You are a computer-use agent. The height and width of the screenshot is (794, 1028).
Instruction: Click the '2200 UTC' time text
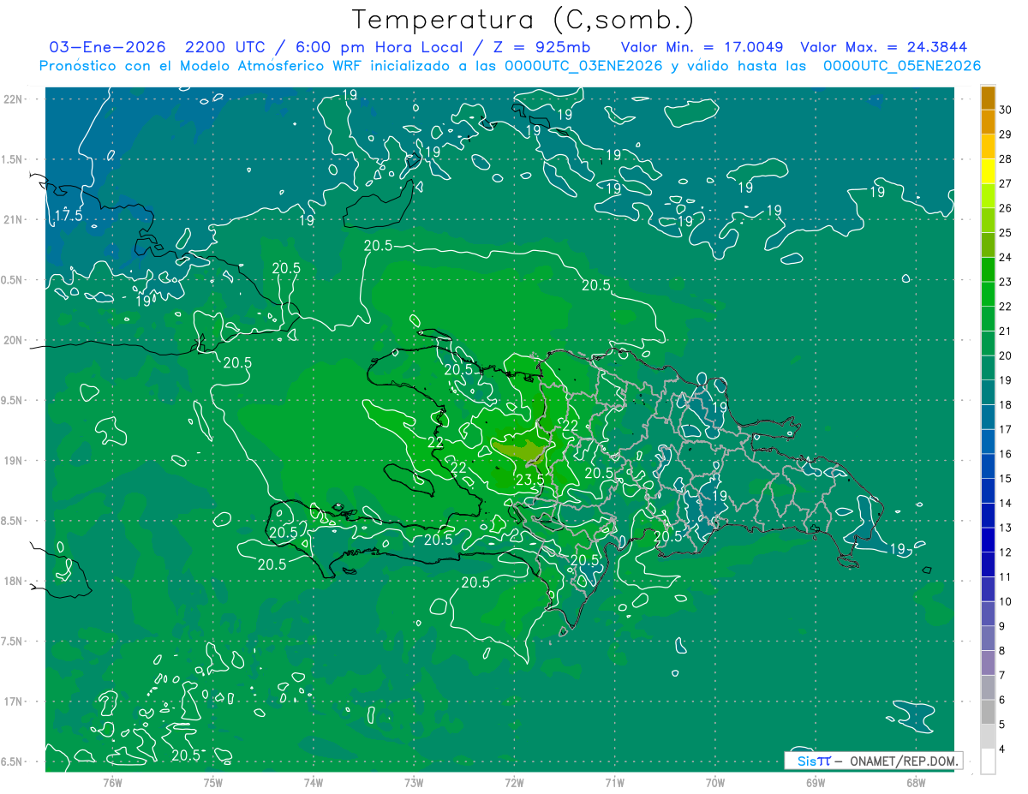[x=225, y=47]
